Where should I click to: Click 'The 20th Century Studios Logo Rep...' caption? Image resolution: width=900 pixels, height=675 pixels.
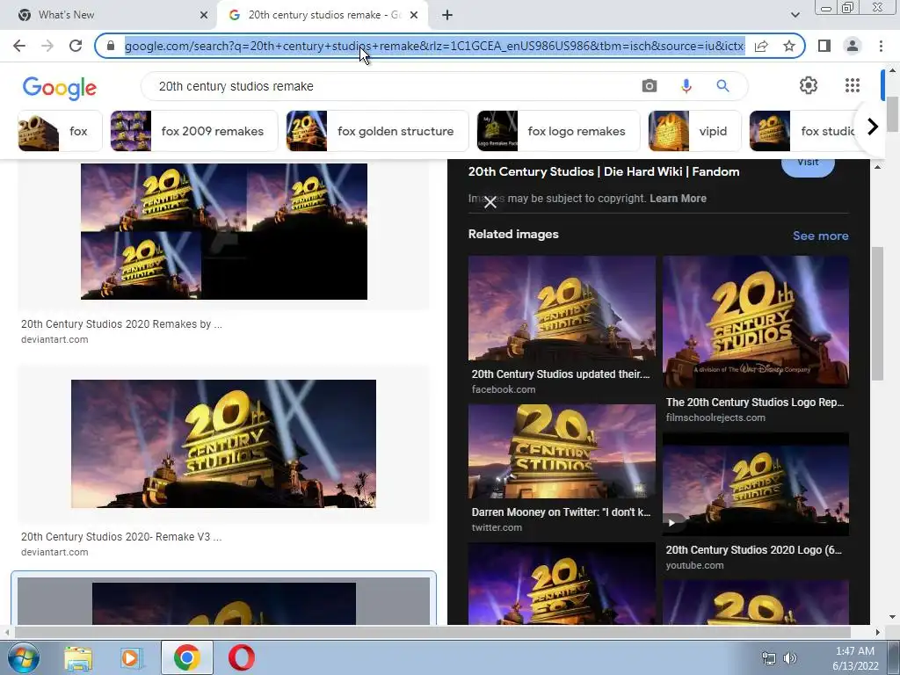pyautogui.click(x=755, y=403)
